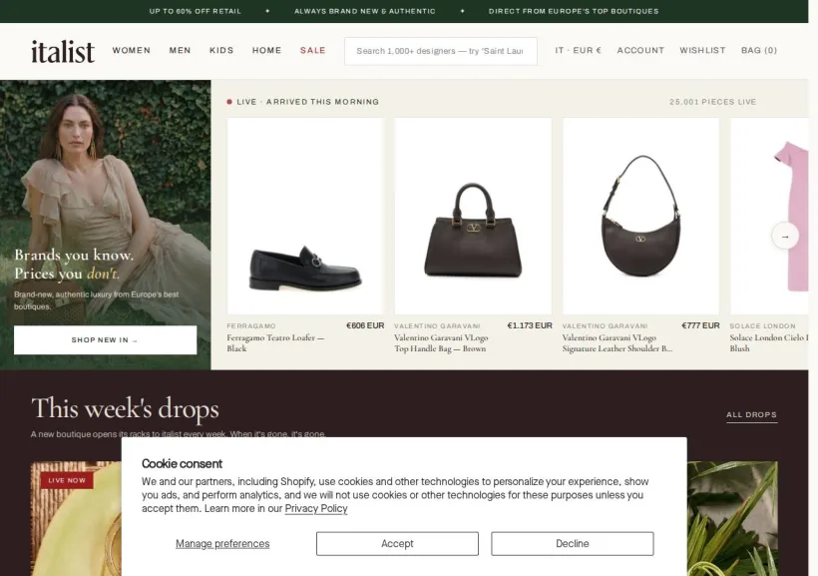Open the shopping BAG (0)

pos(759,51)
